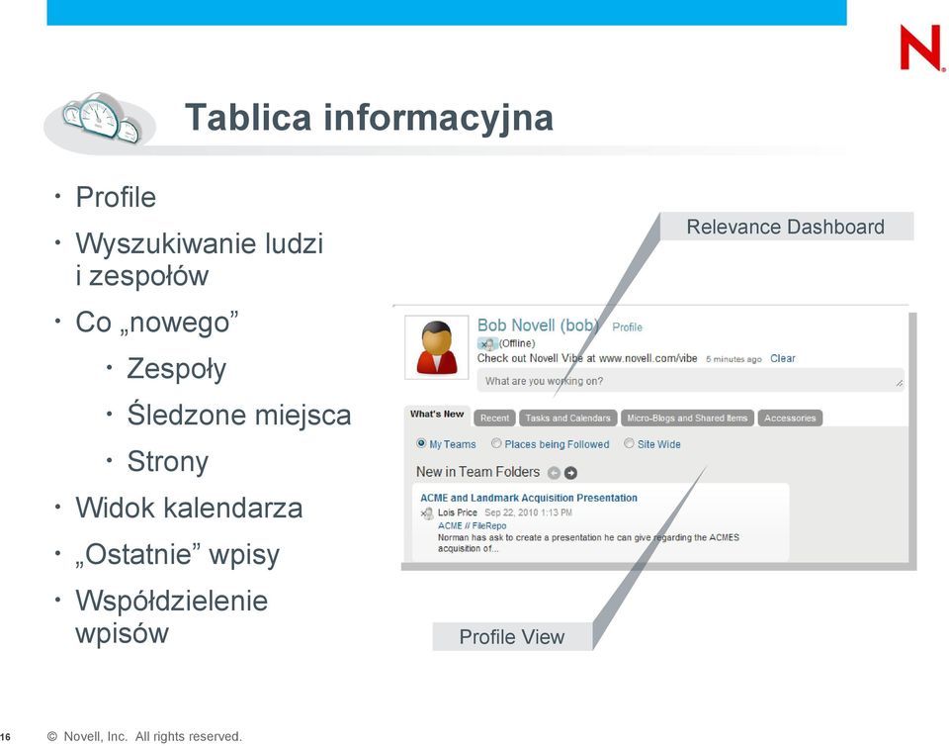Open the Accessories tab
This screenshot has height=746, width=949.
click(790, 418)
